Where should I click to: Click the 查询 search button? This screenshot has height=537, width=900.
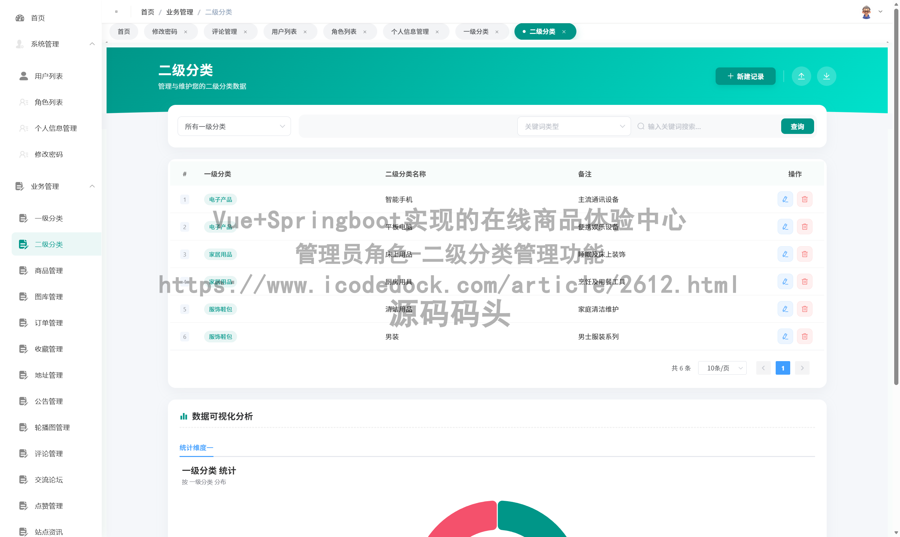coord(797,126)
